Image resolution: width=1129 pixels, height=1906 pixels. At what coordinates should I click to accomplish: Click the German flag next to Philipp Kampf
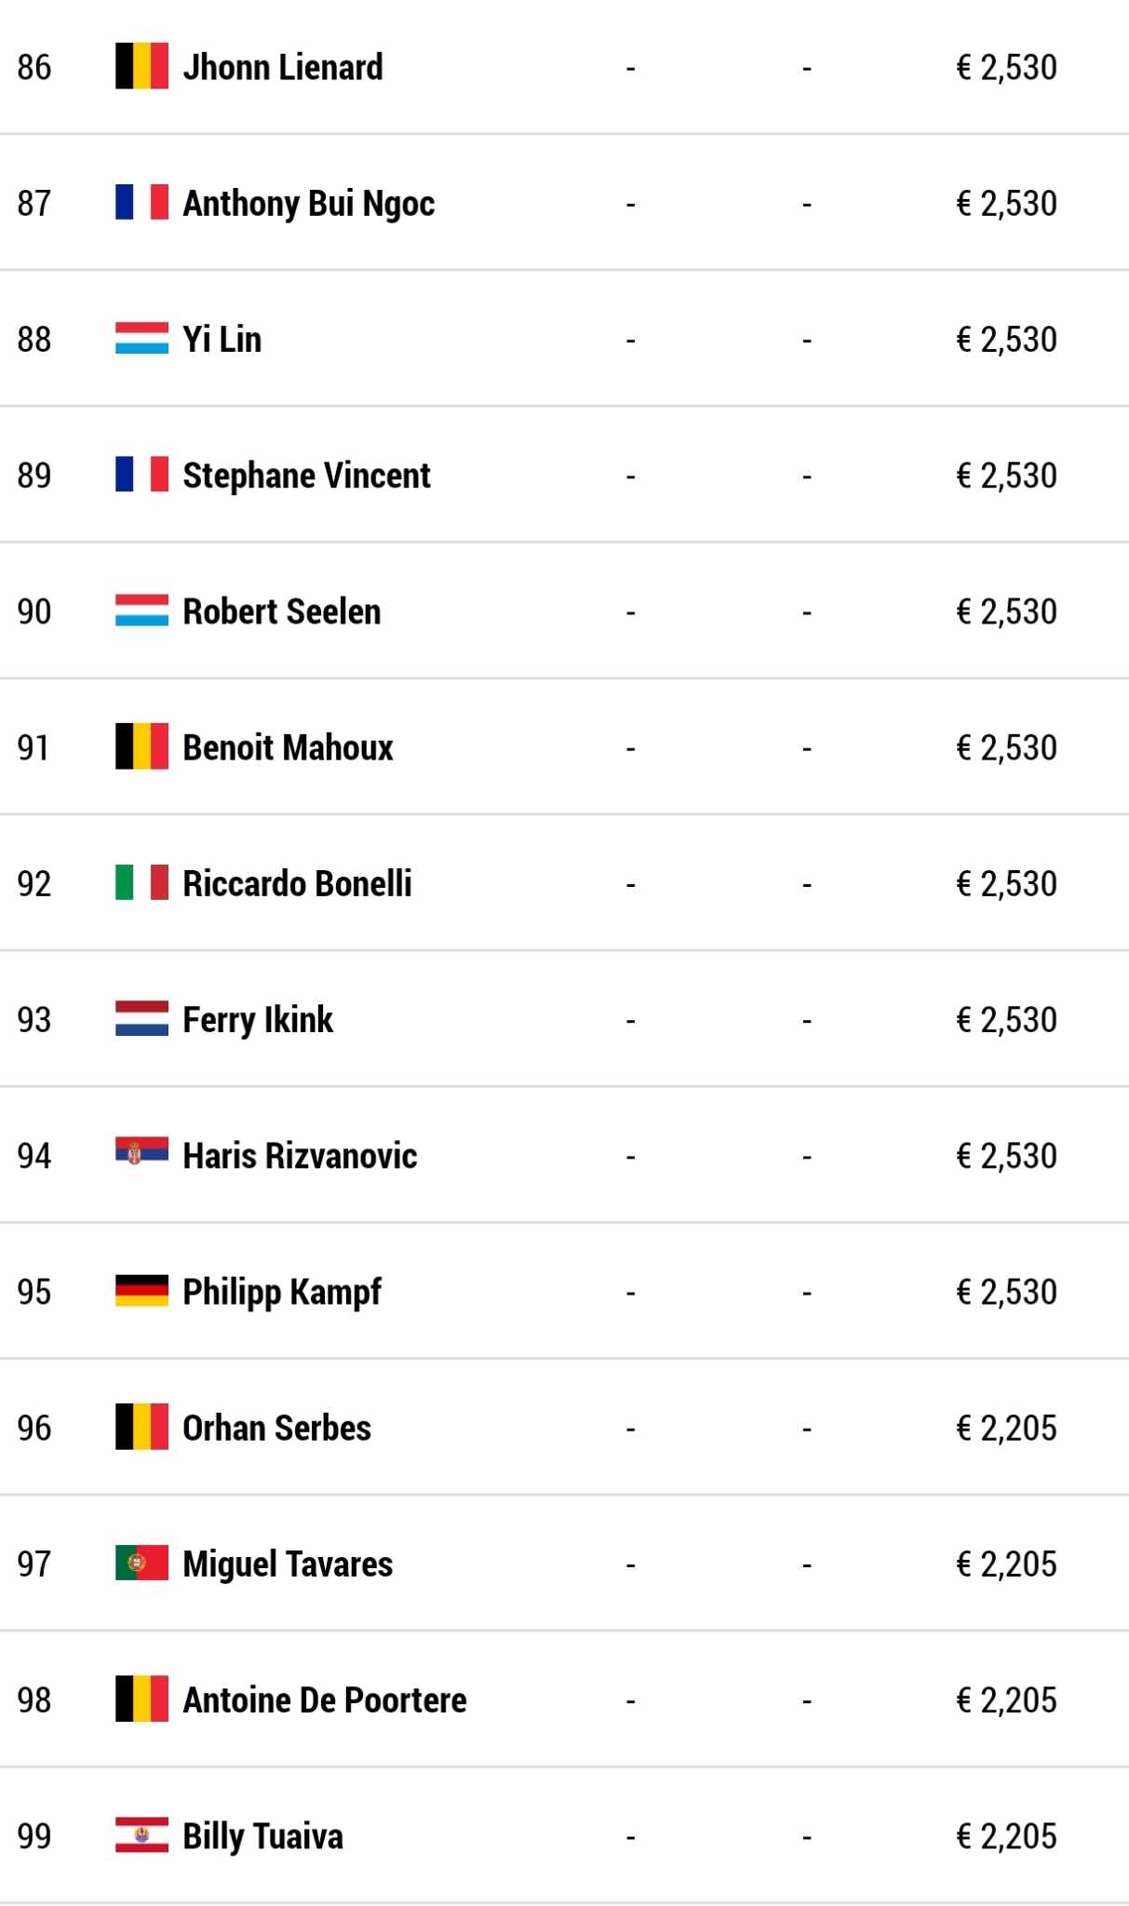pos(141,1291)
